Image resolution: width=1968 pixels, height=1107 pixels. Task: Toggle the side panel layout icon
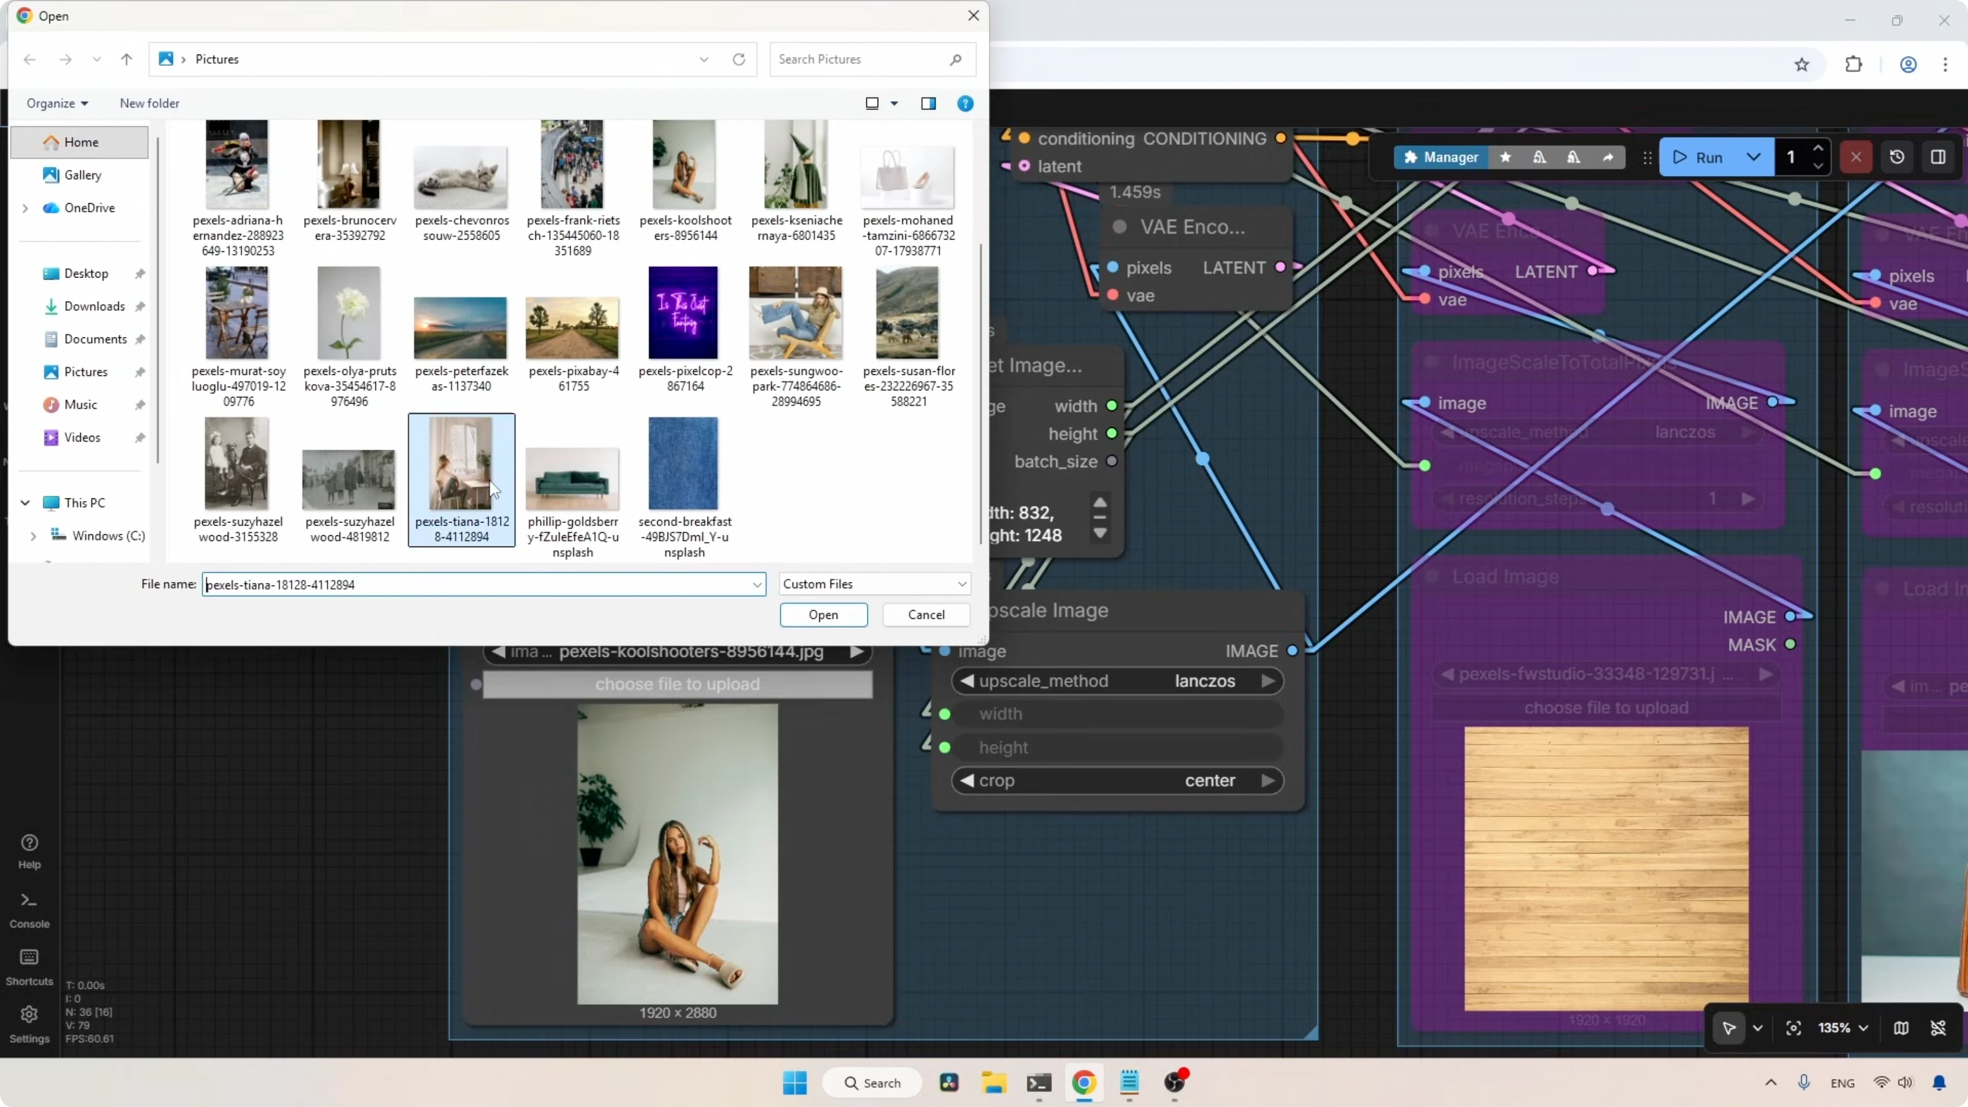pos(1938,157)
